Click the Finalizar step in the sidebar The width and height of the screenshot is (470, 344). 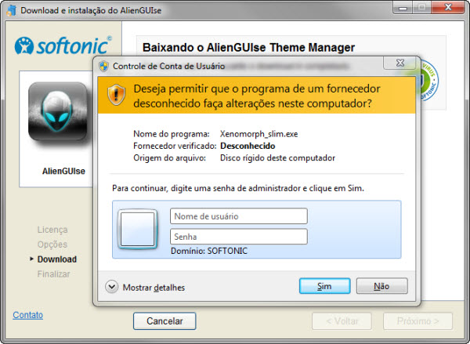point(53,274)
